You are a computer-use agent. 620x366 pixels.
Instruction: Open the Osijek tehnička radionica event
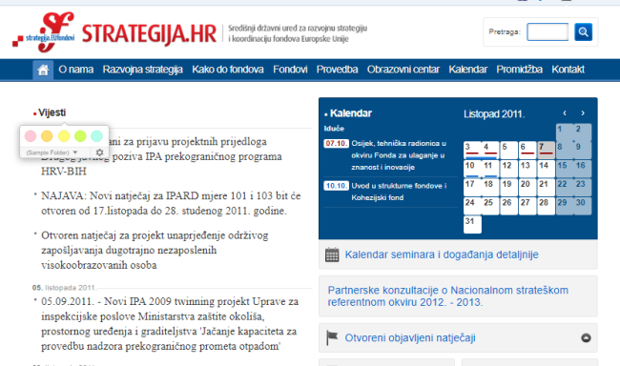(399, 155)
